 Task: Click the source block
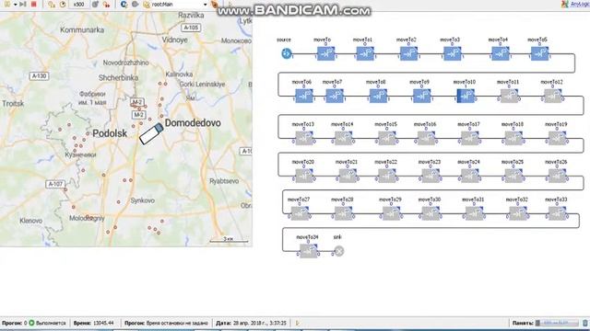[287, 53]
